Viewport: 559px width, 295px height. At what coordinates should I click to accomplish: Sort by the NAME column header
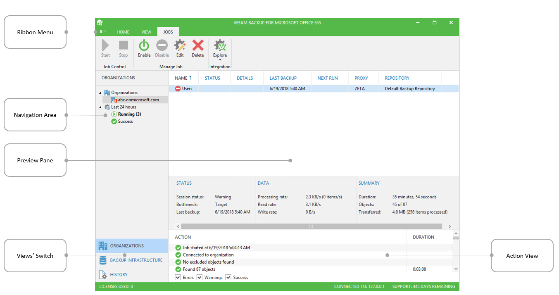click(x=183, y=78)
